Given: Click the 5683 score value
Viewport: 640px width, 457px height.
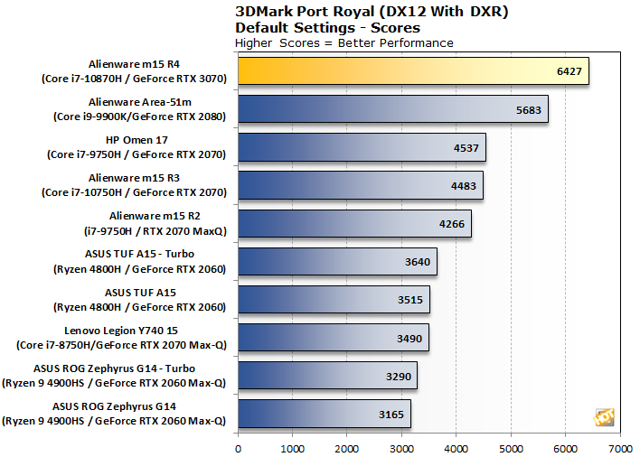Looking at the screenshot, I should pyautogui.click(x=528, y=110).
